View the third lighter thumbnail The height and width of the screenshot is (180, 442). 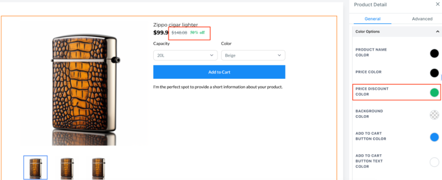pos(98,168)
